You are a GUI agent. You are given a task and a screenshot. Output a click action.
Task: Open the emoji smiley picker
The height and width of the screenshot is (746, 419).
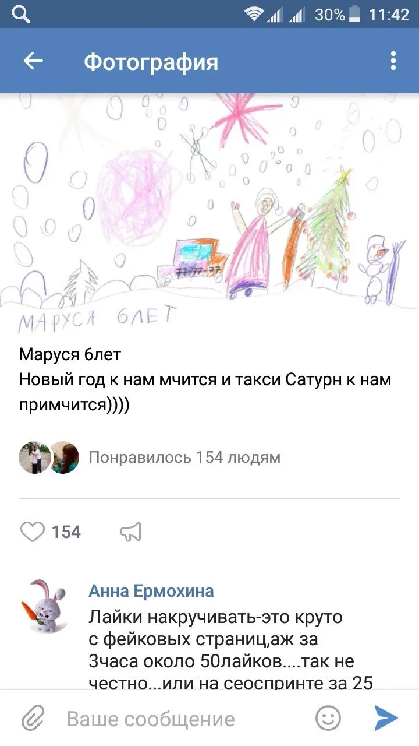(328, 718)
